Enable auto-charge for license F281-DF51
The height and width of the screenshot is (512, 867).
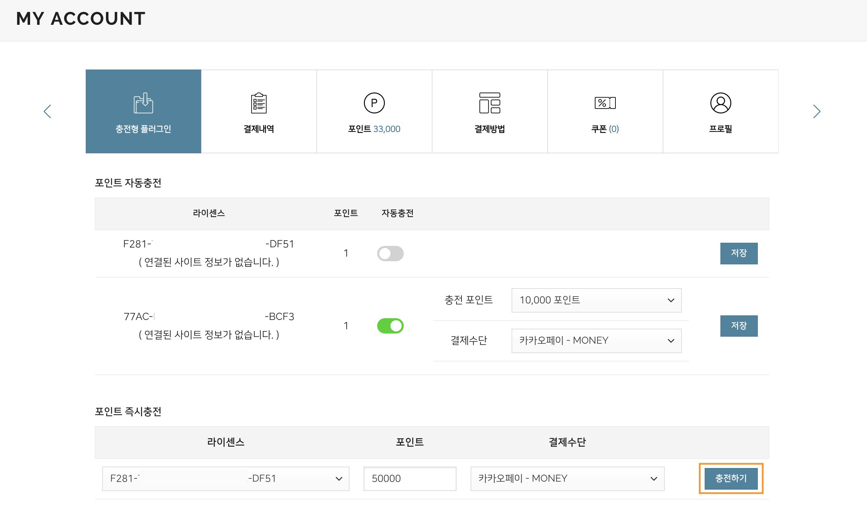[x=390, y=254]
